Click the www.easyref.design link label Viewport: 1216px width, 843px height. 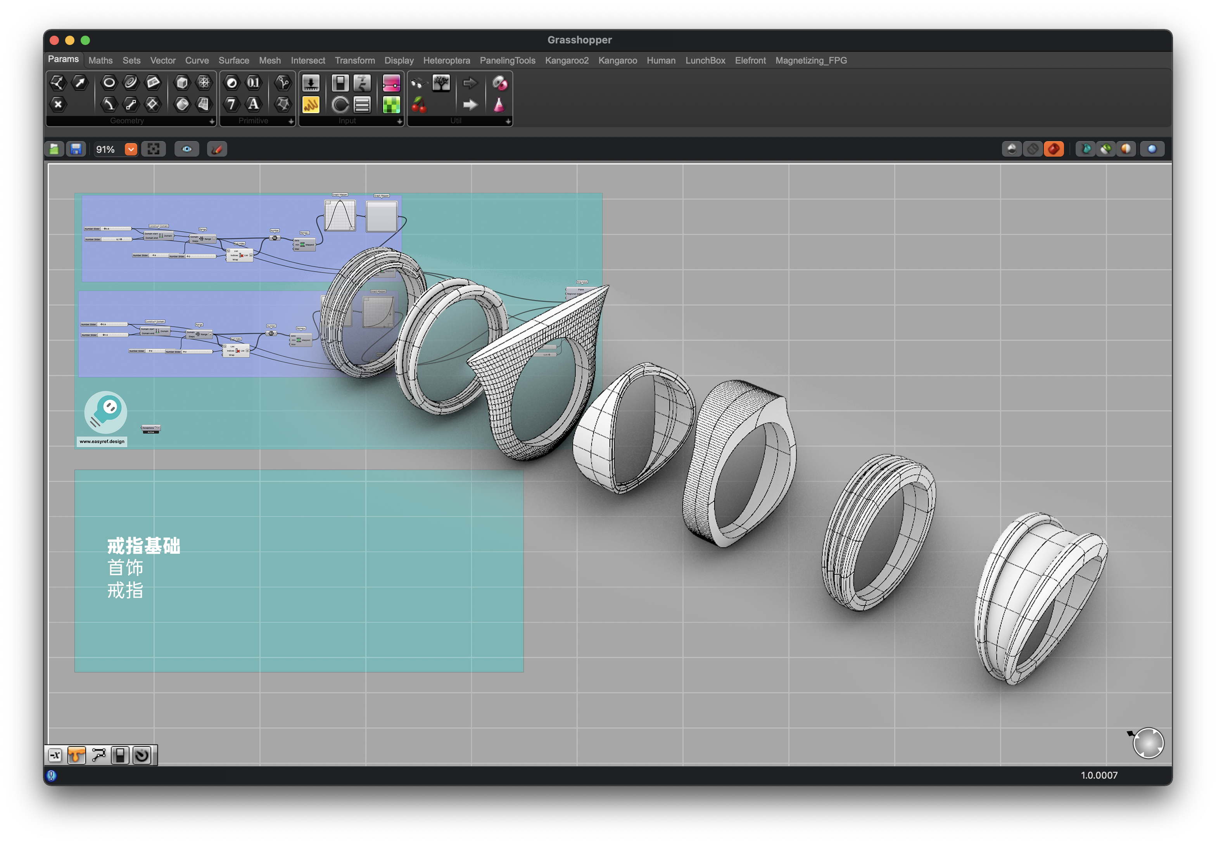point(102,442)
